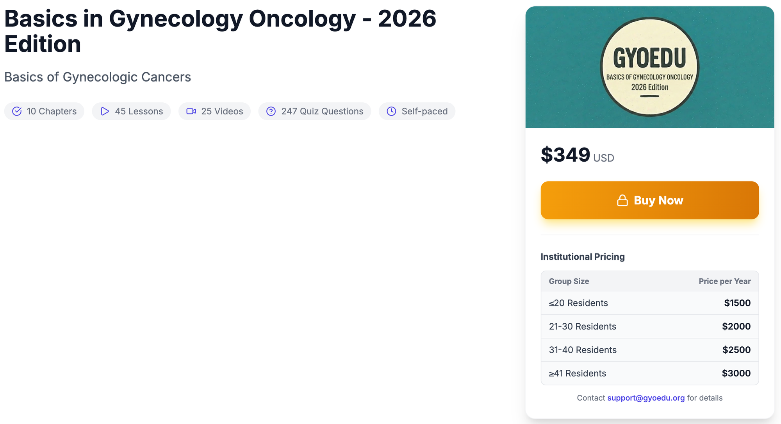This screenshot has height=424, width=781.
Task: Click the Self-paced badge label
Action: [424, 111]
